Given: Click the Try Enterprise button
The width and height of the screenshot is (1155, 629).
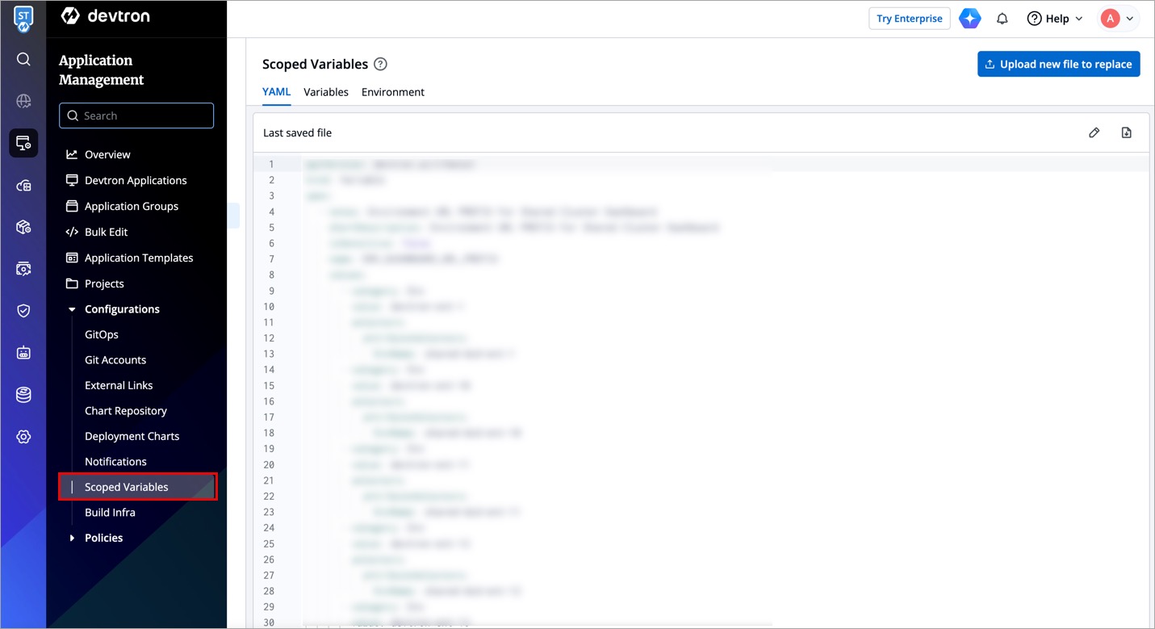Looking at the screenshot, I should (909, 19).
